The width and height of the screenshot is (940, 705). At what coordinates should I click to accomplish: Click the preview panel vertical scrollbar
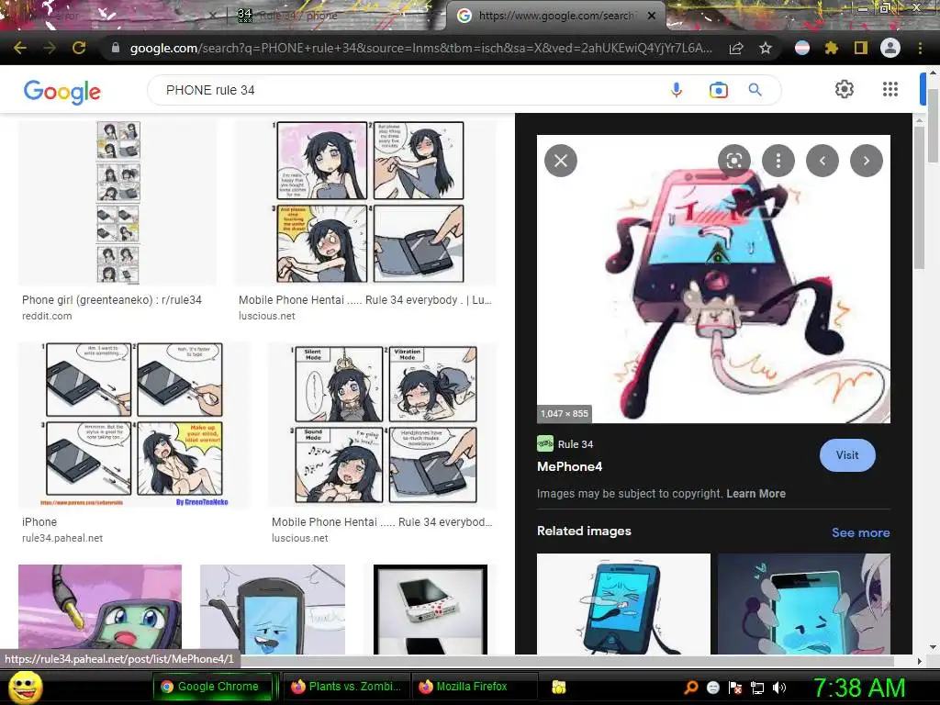click(x=920, y=196)
